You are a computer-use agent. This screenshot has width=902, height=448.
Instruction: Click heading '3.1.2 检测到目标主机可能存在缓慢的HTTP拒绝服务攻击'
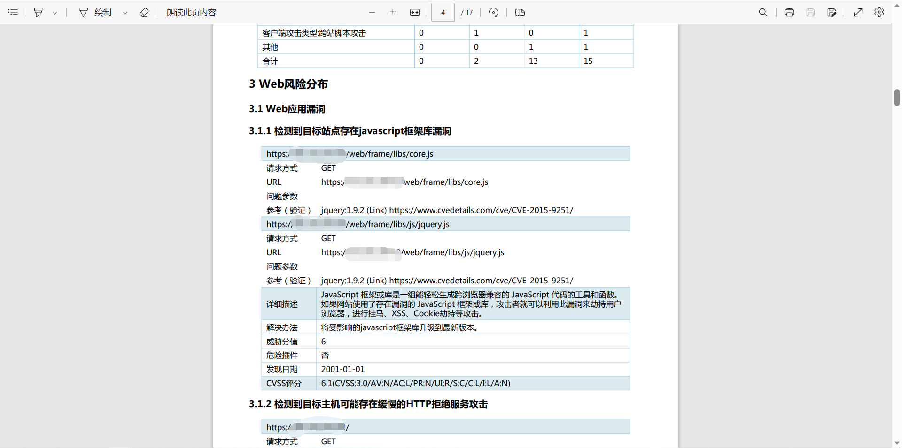pos(368,404)
